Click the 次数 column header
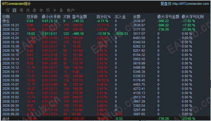The image size is (211, 121). coord(67,17)
